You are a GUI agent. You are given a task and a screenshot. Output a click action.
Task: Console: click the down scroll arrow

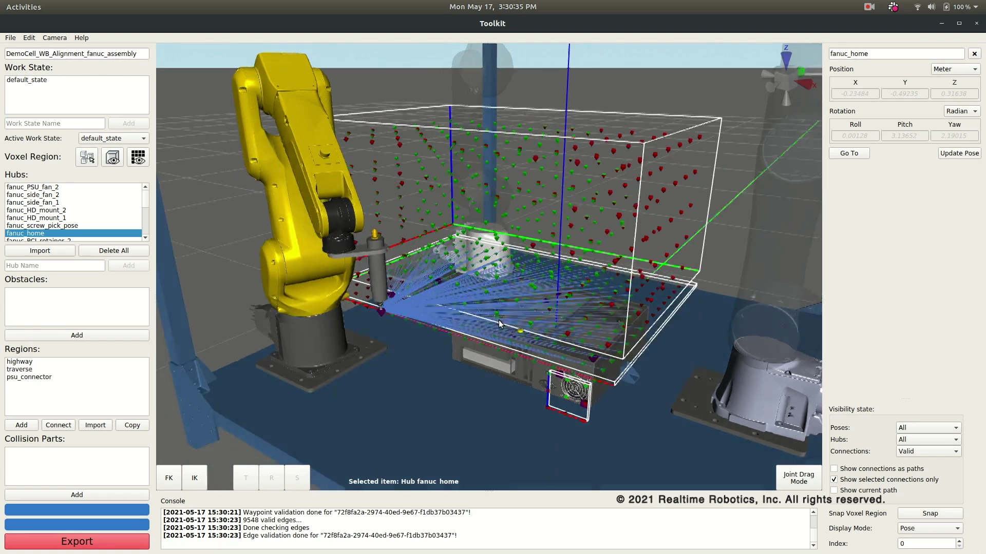coord(813,545)
